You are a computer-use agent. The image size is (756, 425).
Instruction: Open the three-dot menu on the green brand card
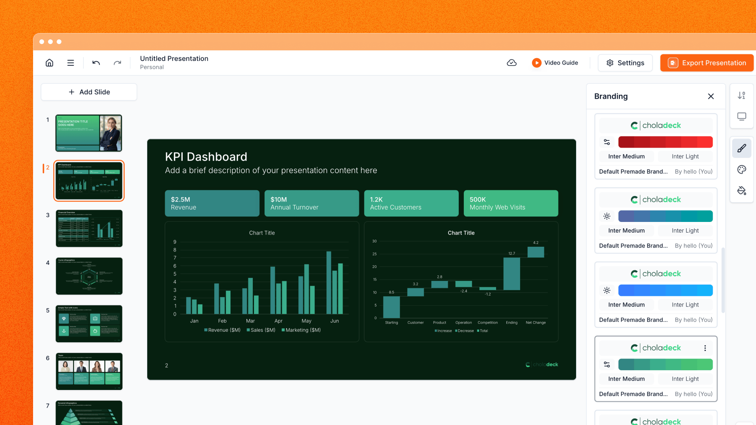pos(705,348)
